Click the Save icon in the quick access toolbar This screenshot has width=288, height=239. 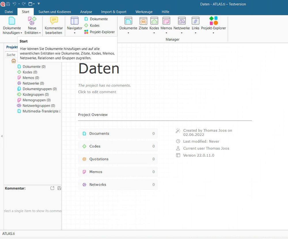pos(8,4)
